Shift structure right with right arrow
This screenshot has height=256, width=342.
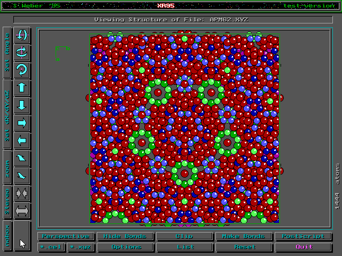[x=21, y=123]
